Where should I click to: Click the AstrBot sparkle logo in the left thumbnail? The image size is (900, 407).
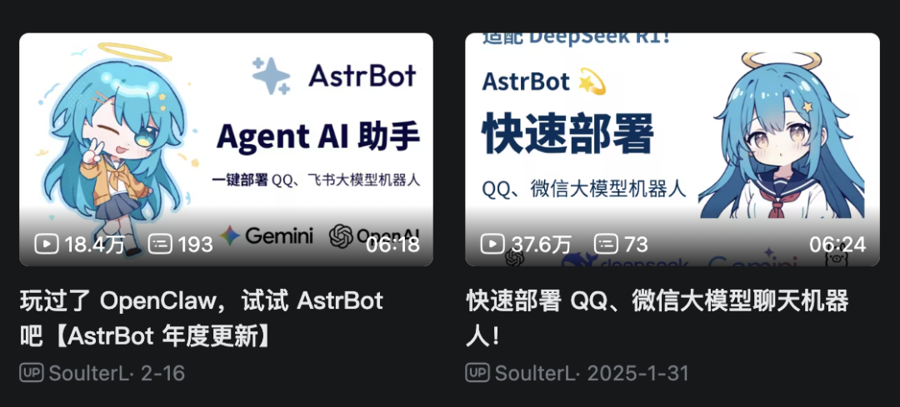(x=272, y=76)
